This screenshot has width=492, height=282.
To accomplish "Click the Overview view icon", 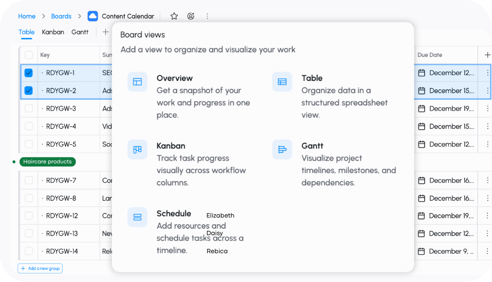I will click(x=137, y=82).
